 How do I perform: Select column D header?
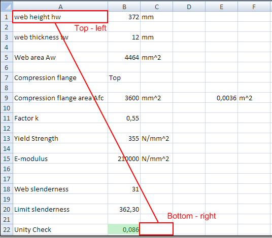coord(189,7)
